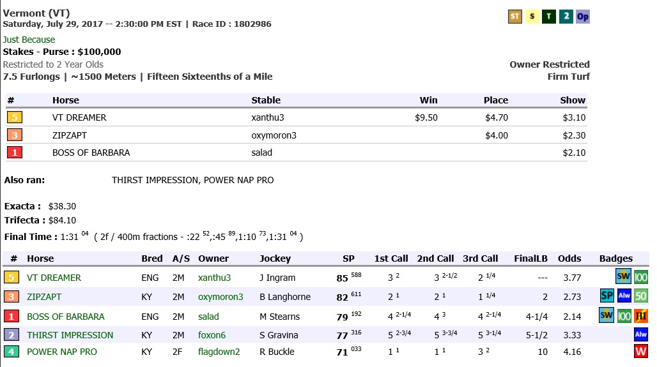
Task: Click Power Nap Pro's red W badge
Action: coord(640,351)
